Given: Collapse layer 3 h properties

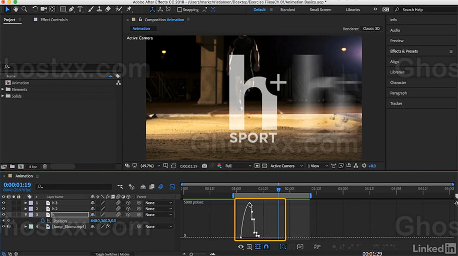Looking at the screenshot, I should coord(26,214).
